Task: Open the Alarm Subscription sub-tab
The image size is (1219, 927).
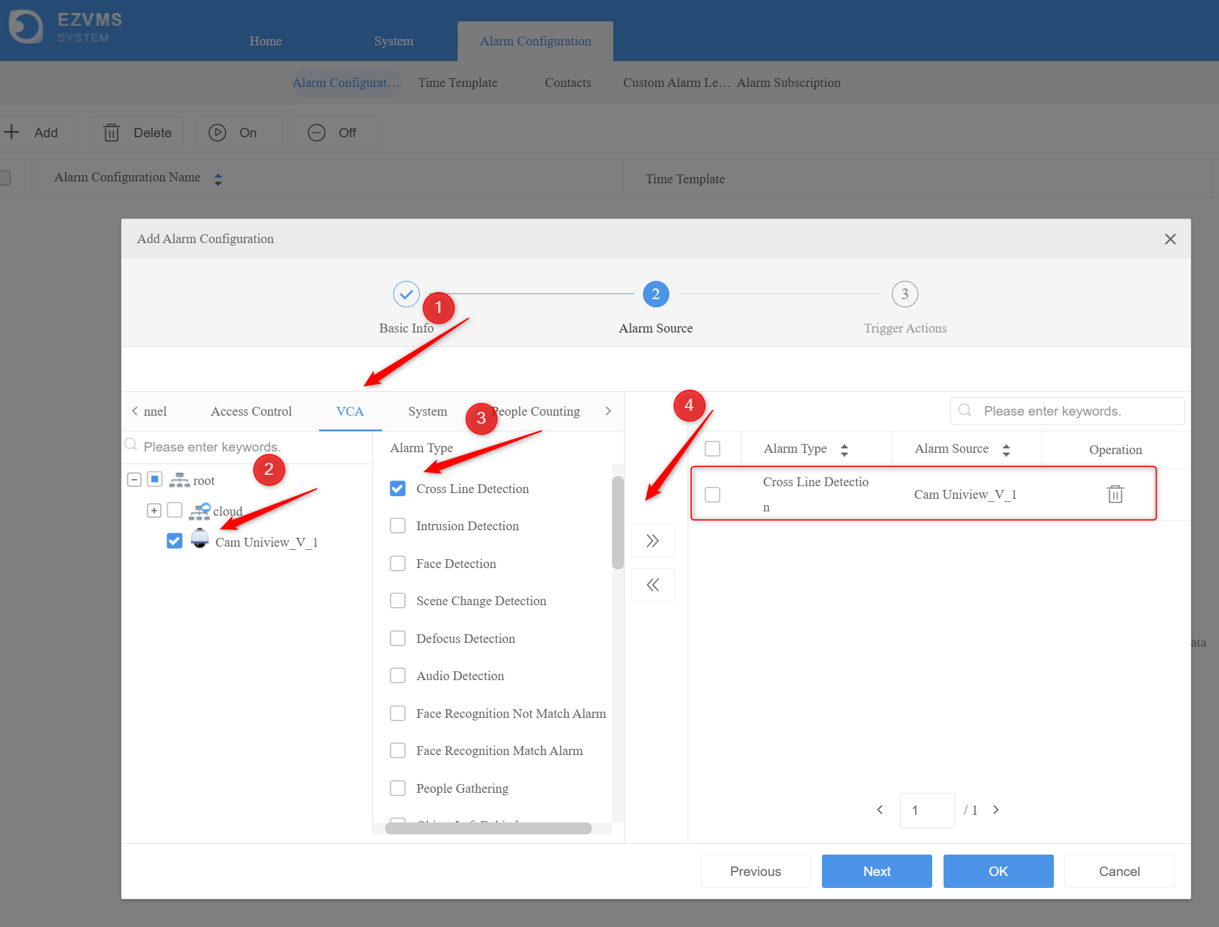Action: pyautogui.click(x=789, y=82)
